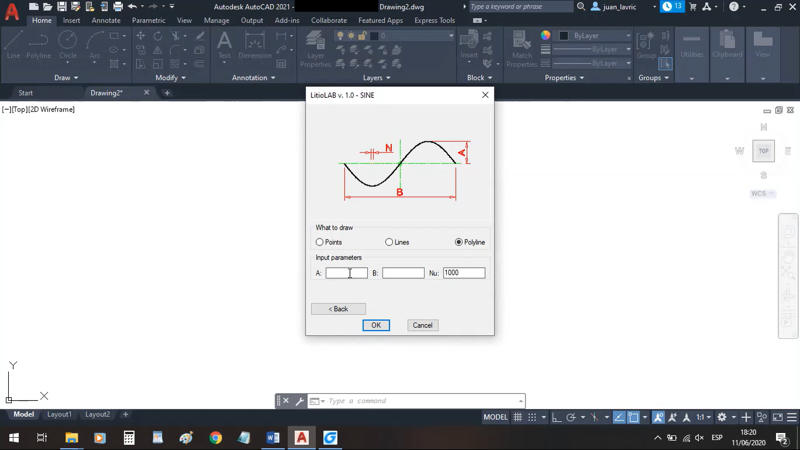Screen dimensions: 800x450
Task: Open a file using the Open folder icon
Action: (x=47, y=6)
